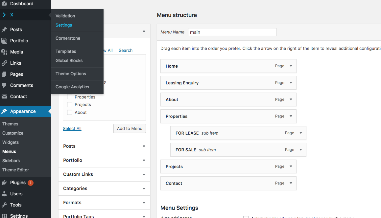Tick the About page checkbox

[x=70, y=112]
